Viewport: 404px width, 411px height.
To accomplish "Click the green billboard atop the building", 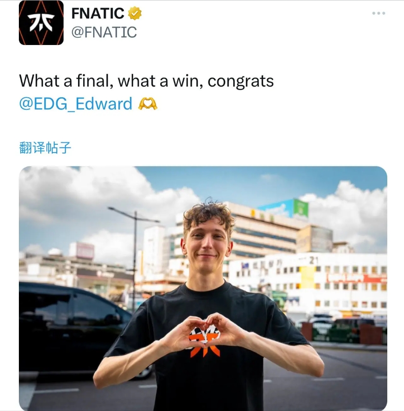I will pyautogui.click(x=301, y=208).
